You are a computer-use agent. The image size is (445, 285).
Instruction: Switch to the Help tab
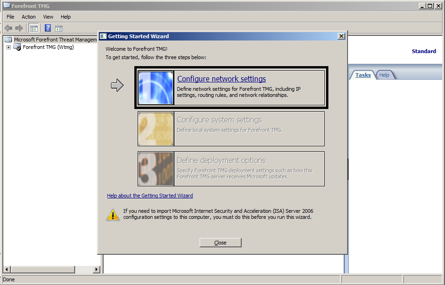click(384, 75)
